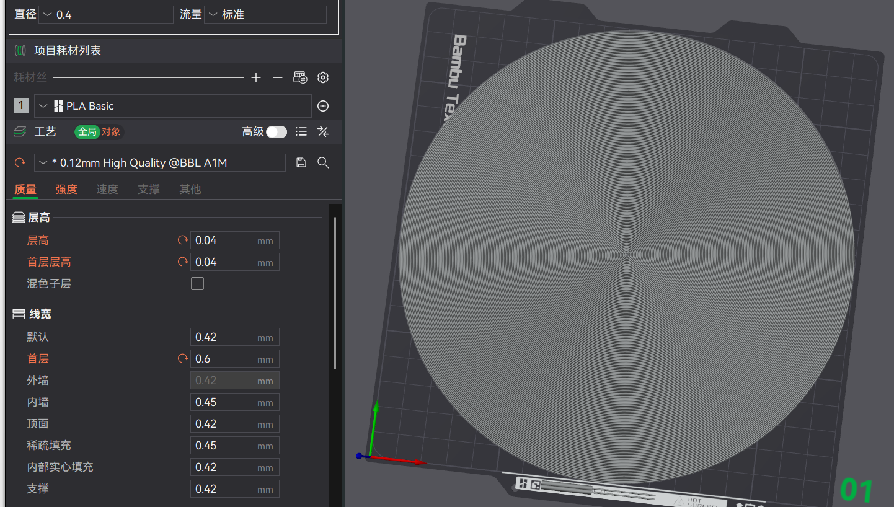The height and width of the screenshot is (507, 894).
Task: Reset 首层层高 value to default
Action: tap(182, 262)
